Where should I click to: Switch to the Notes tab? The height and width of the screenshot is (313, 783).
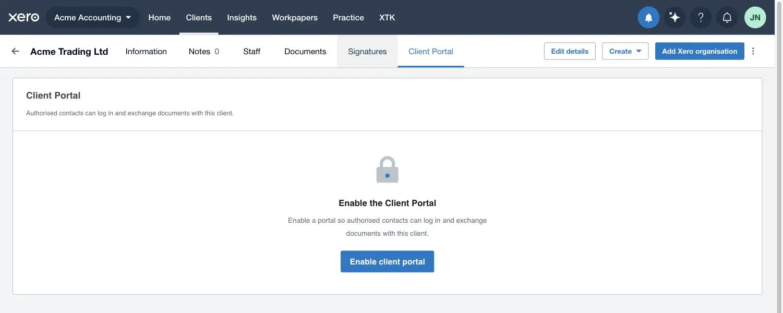point(204,51)
